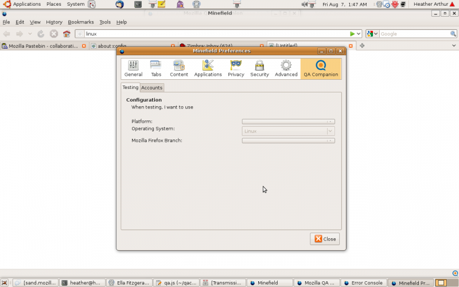
Task: Open the Privacy preferences pane
Action: (236, 68)
